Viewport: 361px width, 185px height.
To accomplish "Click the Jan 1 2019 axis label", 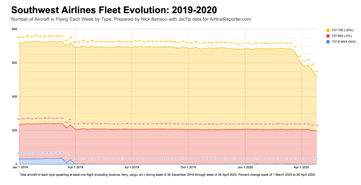I will point(20,167).
